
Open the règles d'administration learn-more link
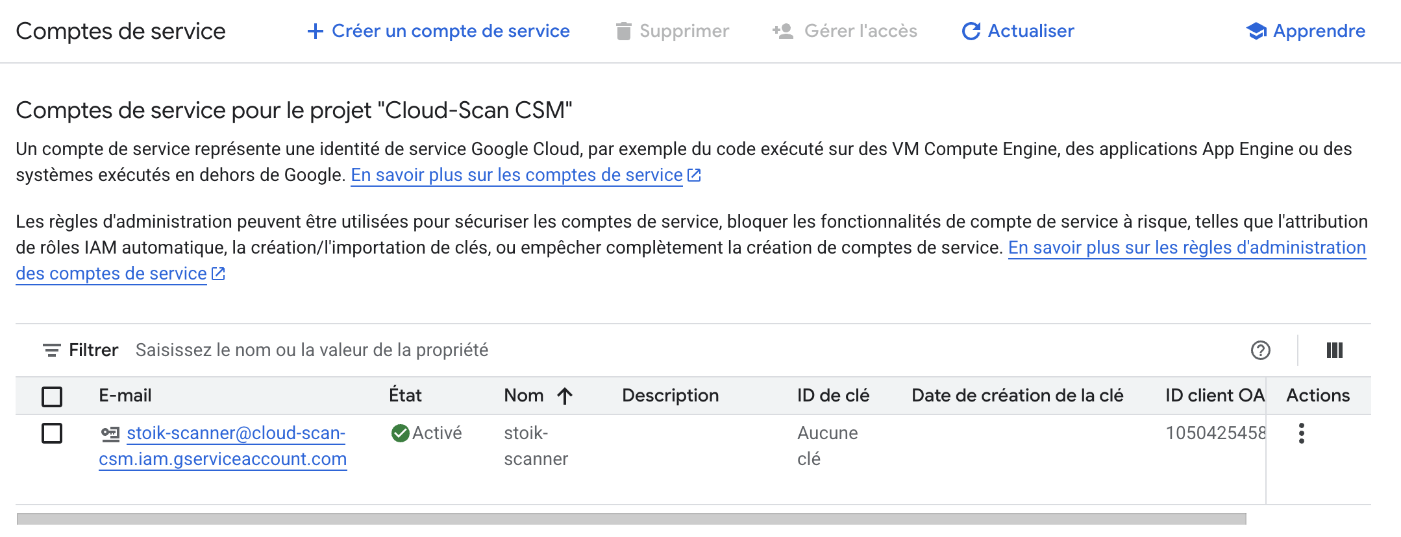(x=1186, y=248)
